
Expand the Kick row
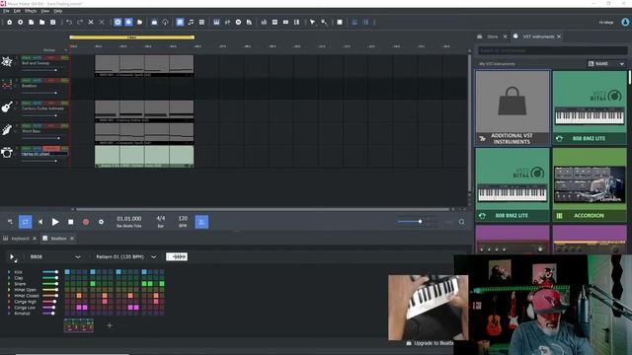(x=9, y=272)
